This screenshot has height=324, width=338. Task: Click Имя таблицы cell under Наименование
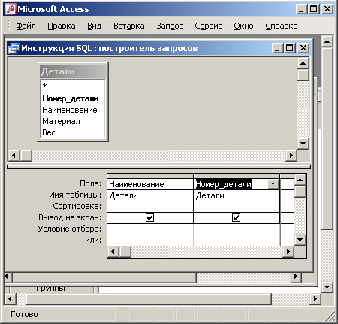point(150,195)
